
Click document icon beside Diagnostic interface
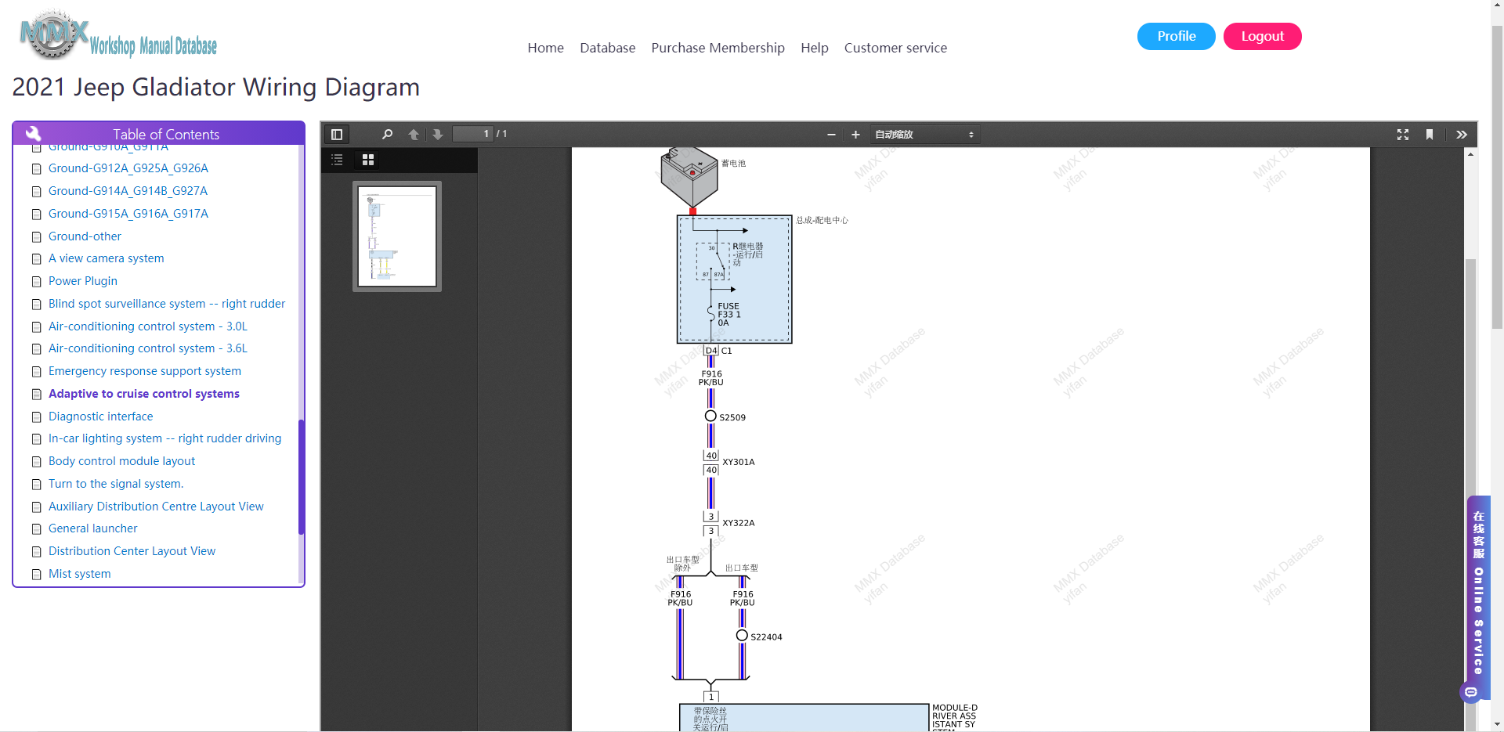[x=36, y=417]
